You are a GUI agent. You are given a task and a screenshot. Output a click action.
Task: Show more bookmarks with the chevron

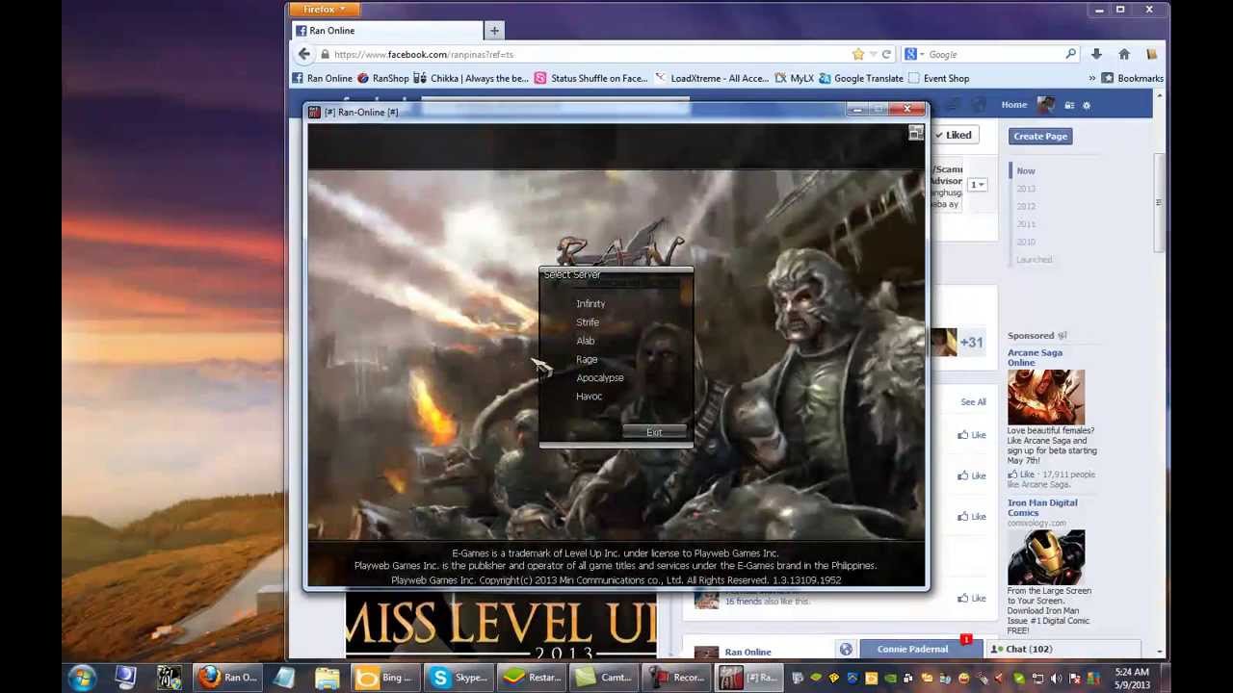(1092, 79)
